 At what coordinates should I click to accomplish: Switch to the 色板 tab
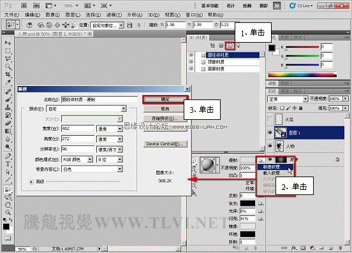point(285,38)
